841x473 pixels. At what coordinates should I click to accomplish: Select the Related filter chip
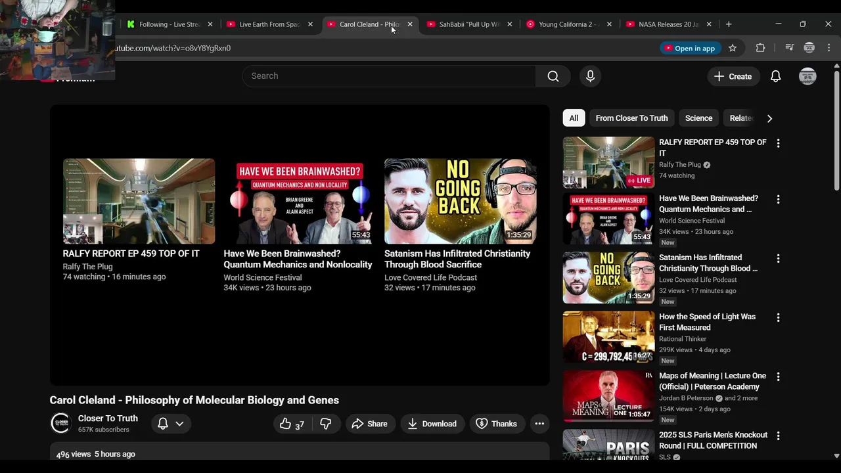[x=740, y=118]
